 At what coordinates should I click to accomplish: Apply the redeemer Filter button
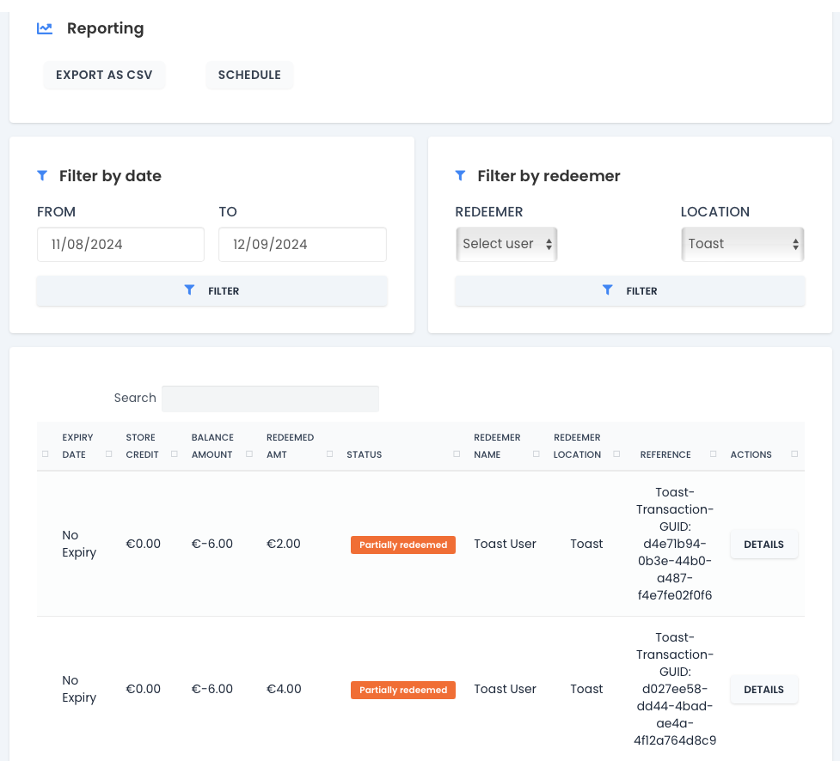click(630, 291)
